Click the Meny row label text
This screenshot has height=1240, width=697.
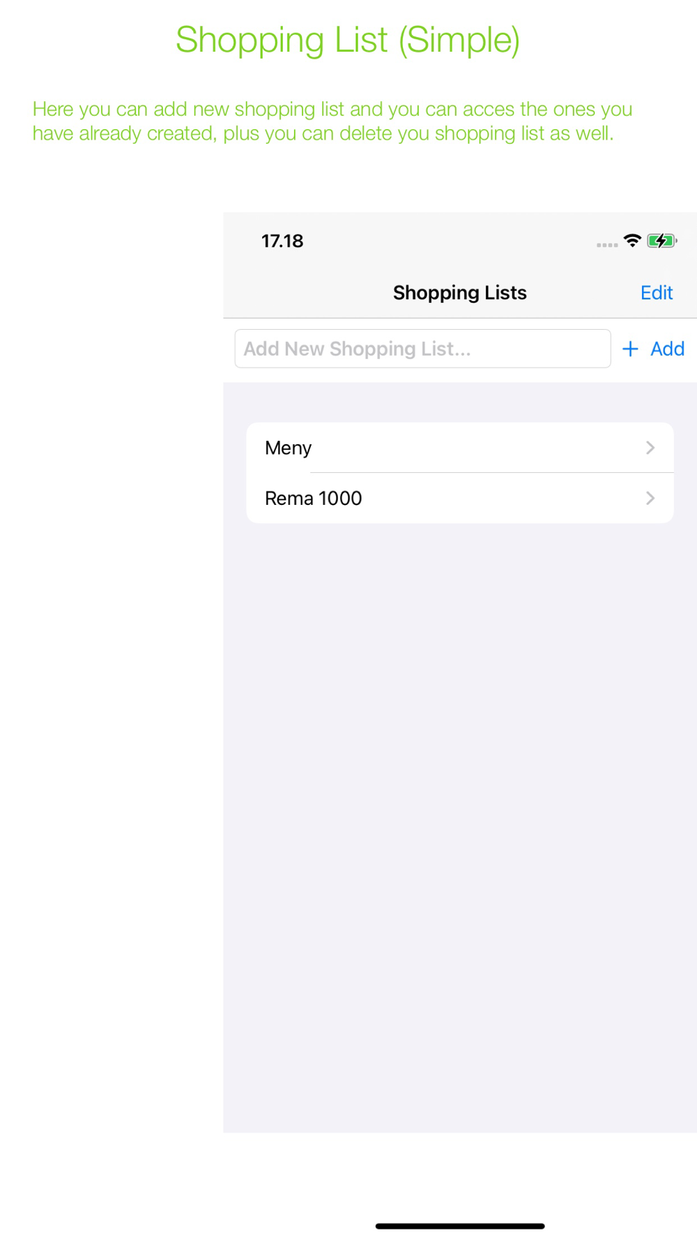pos(288,448)
